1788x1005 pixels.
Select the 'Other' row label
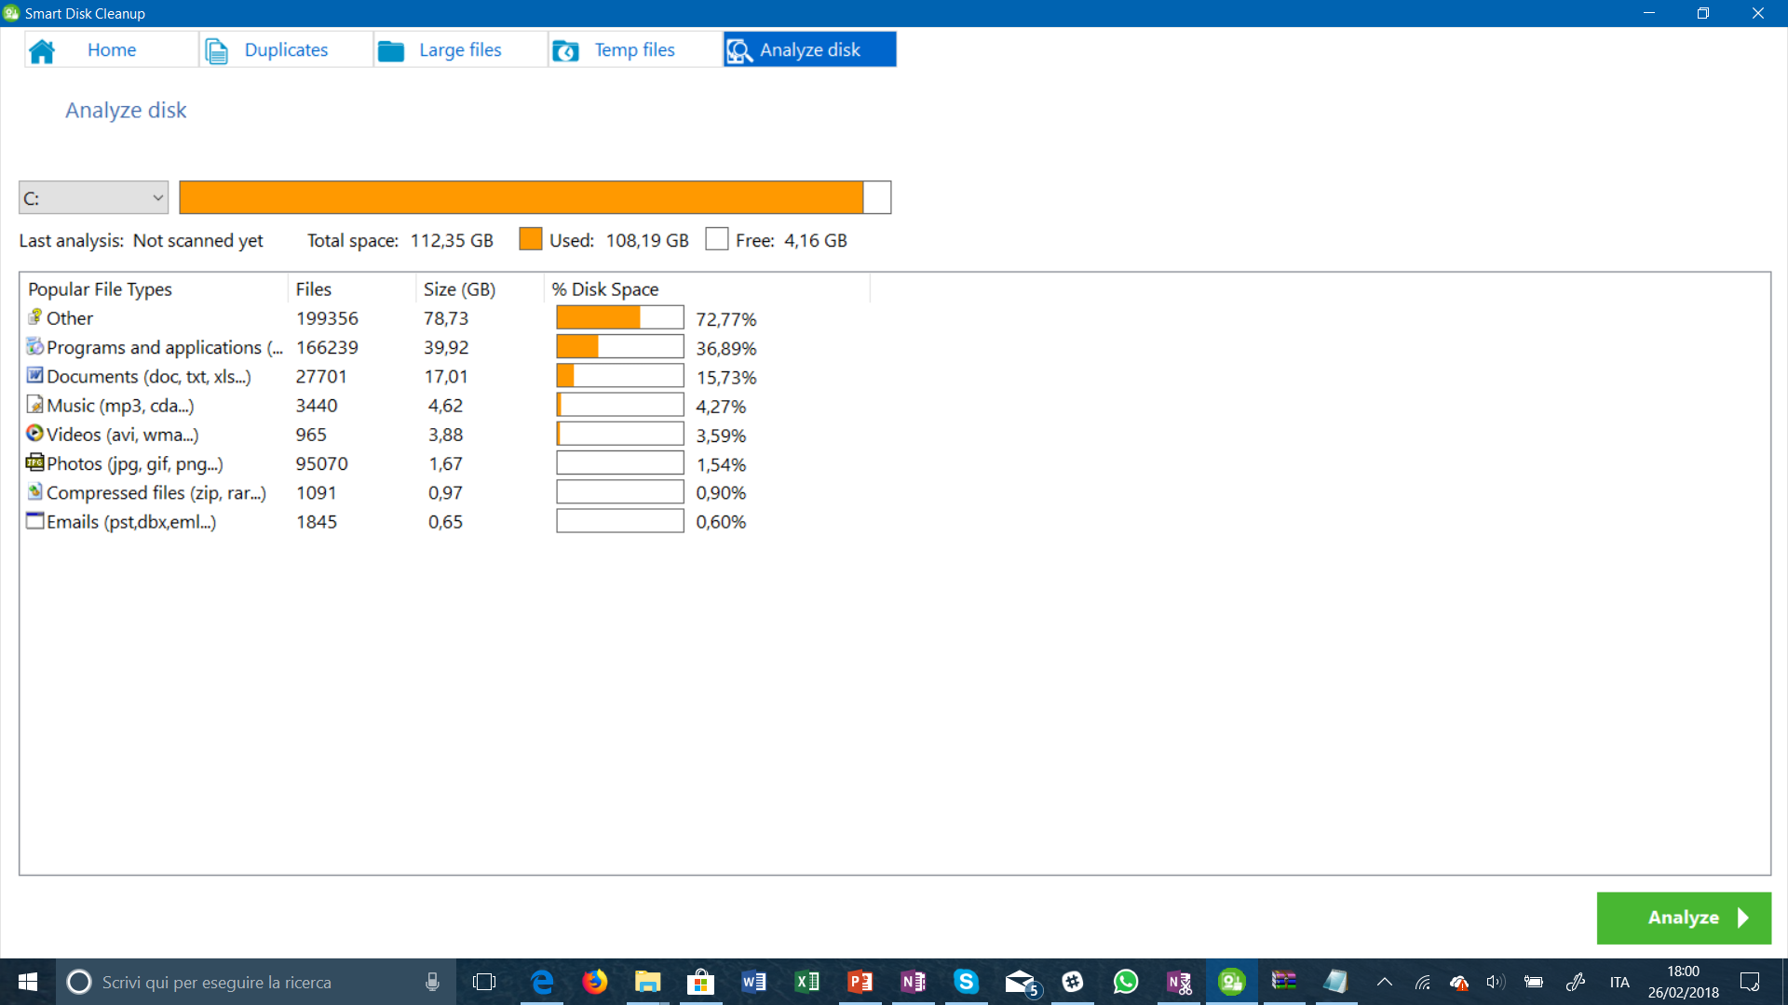point(70,318)
